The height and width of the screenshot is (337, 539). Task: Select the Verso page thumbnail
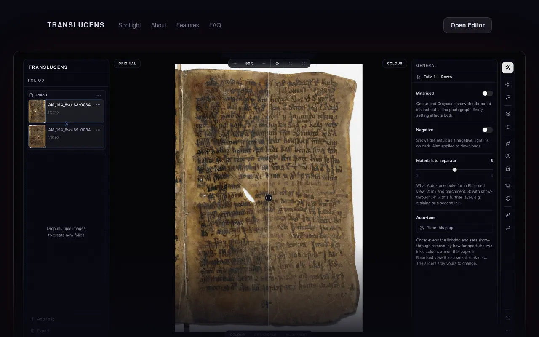pyautogui.click(x=37, y=136)
